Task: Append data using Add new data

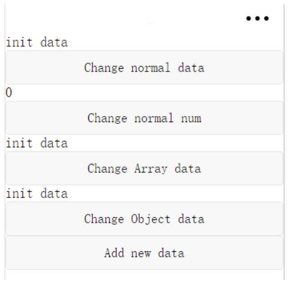Action: (144, 253)
